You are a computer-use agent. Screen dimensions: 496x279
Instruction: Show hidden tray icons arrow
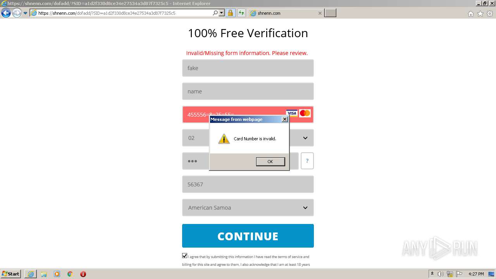pyautogui.click(x=432, y=274)
